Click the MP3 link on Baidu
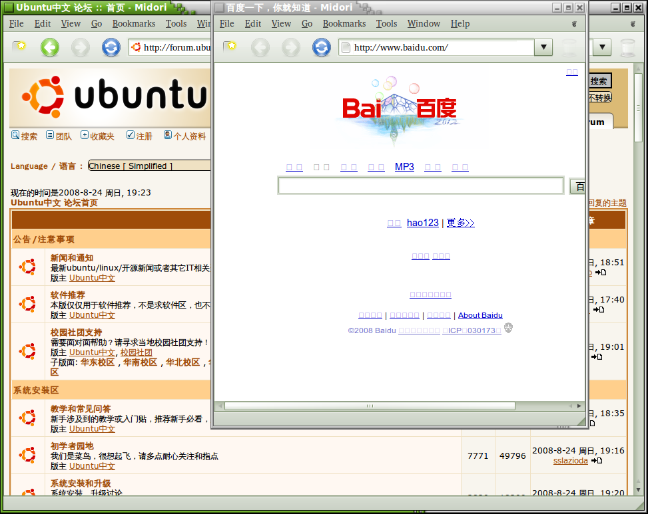648x514 pixels. pyautogui.click(x=404, y=167)
